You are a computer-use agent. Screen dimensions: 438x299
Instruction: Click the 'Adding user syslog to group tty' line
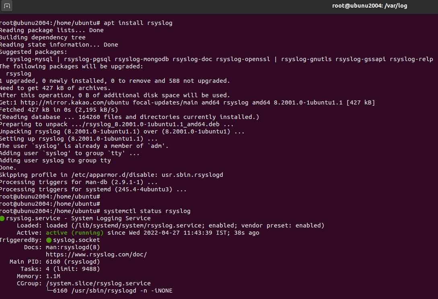coord(56,161)
